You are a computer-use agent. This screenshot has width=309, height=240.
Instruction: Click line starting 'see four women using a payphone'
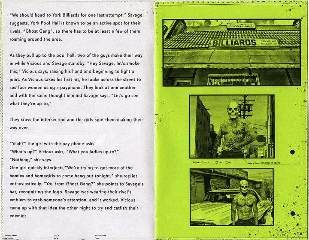(73, 88)
